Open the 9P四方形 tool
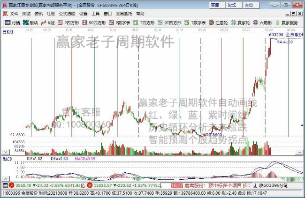Viewport: 305px width, 198px height. click(94, 23)
